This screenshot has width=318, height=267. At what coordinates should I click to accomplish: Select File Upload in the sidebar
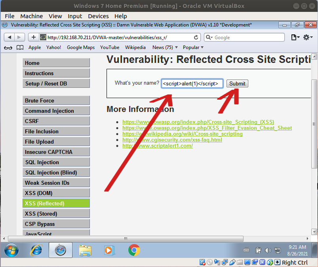coord(56,142)
